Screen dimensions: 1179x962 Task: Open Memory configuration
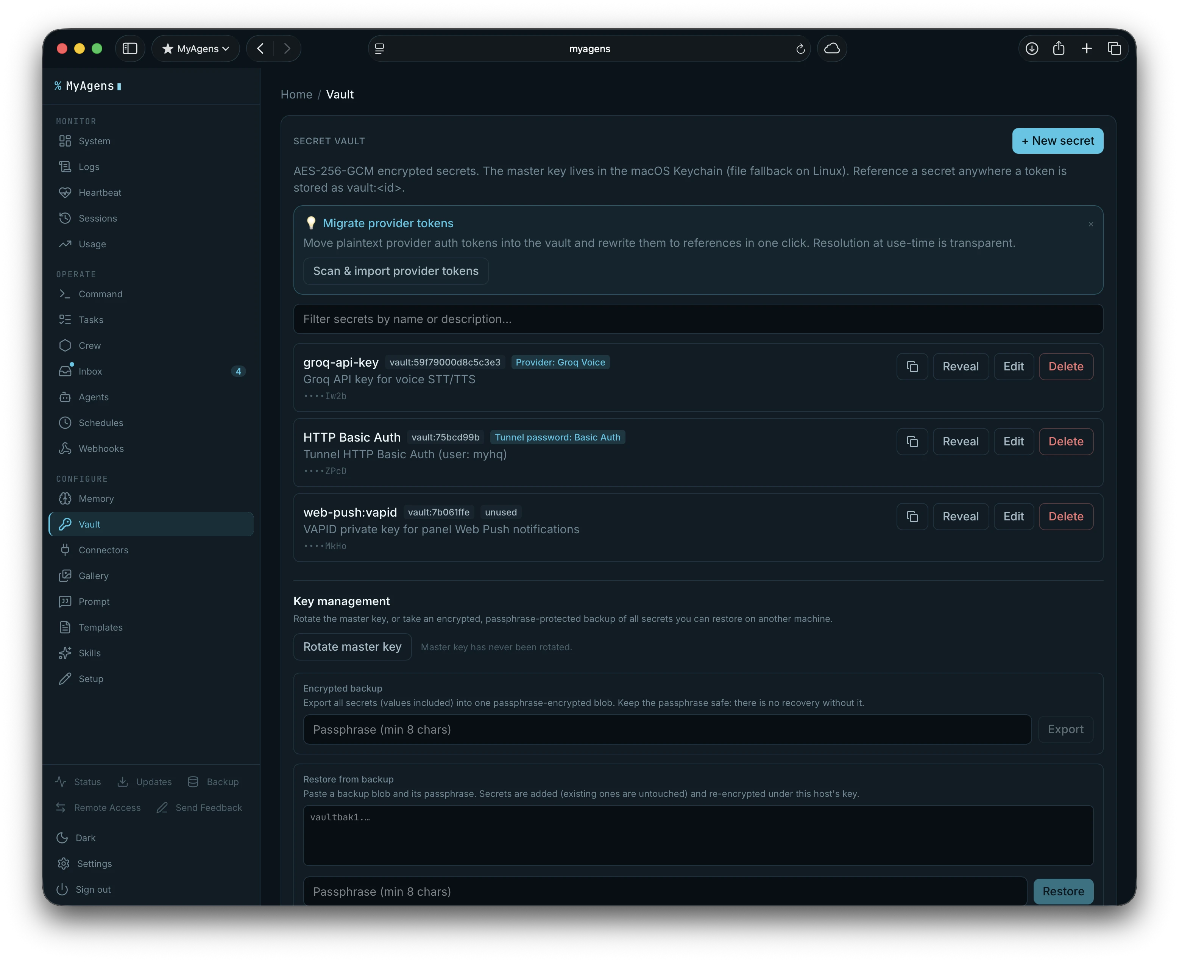click(x=151, y=498)
